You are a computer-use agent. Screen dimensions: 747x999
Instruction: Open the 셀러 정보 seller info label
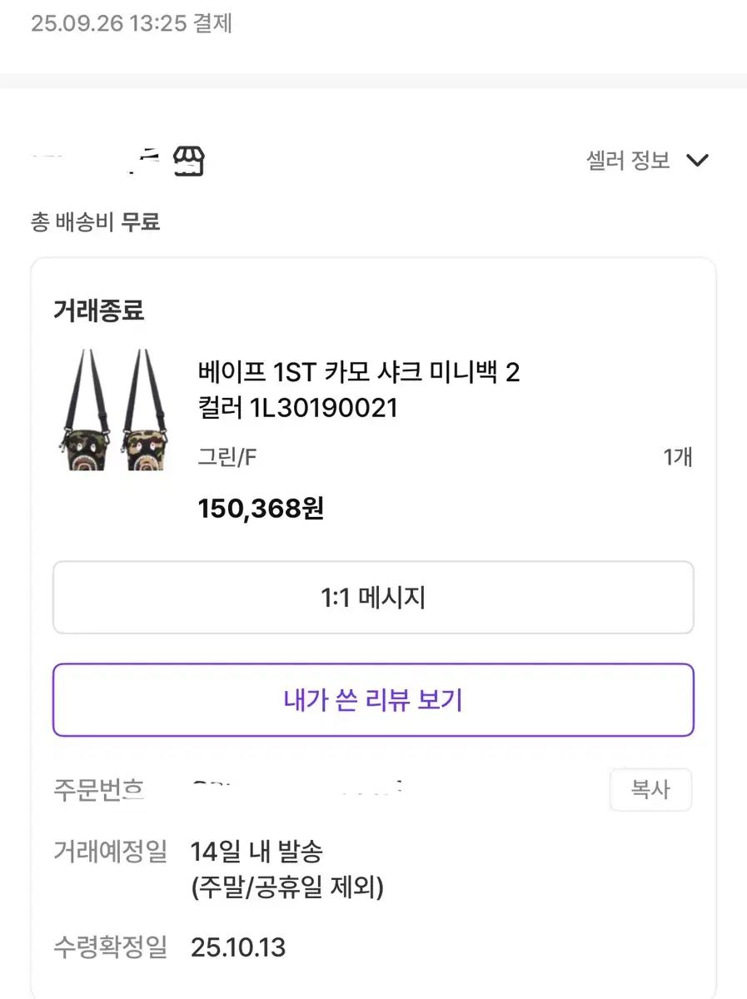[x=628, y=161]
